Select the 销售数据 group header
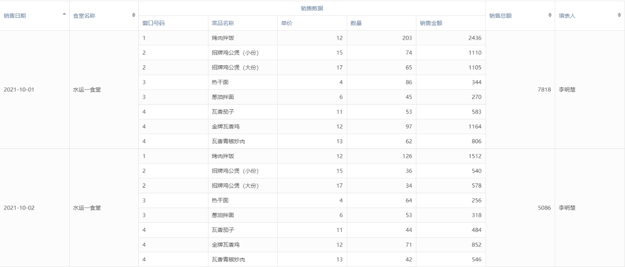The image size is (625, 267). [312, 8]
